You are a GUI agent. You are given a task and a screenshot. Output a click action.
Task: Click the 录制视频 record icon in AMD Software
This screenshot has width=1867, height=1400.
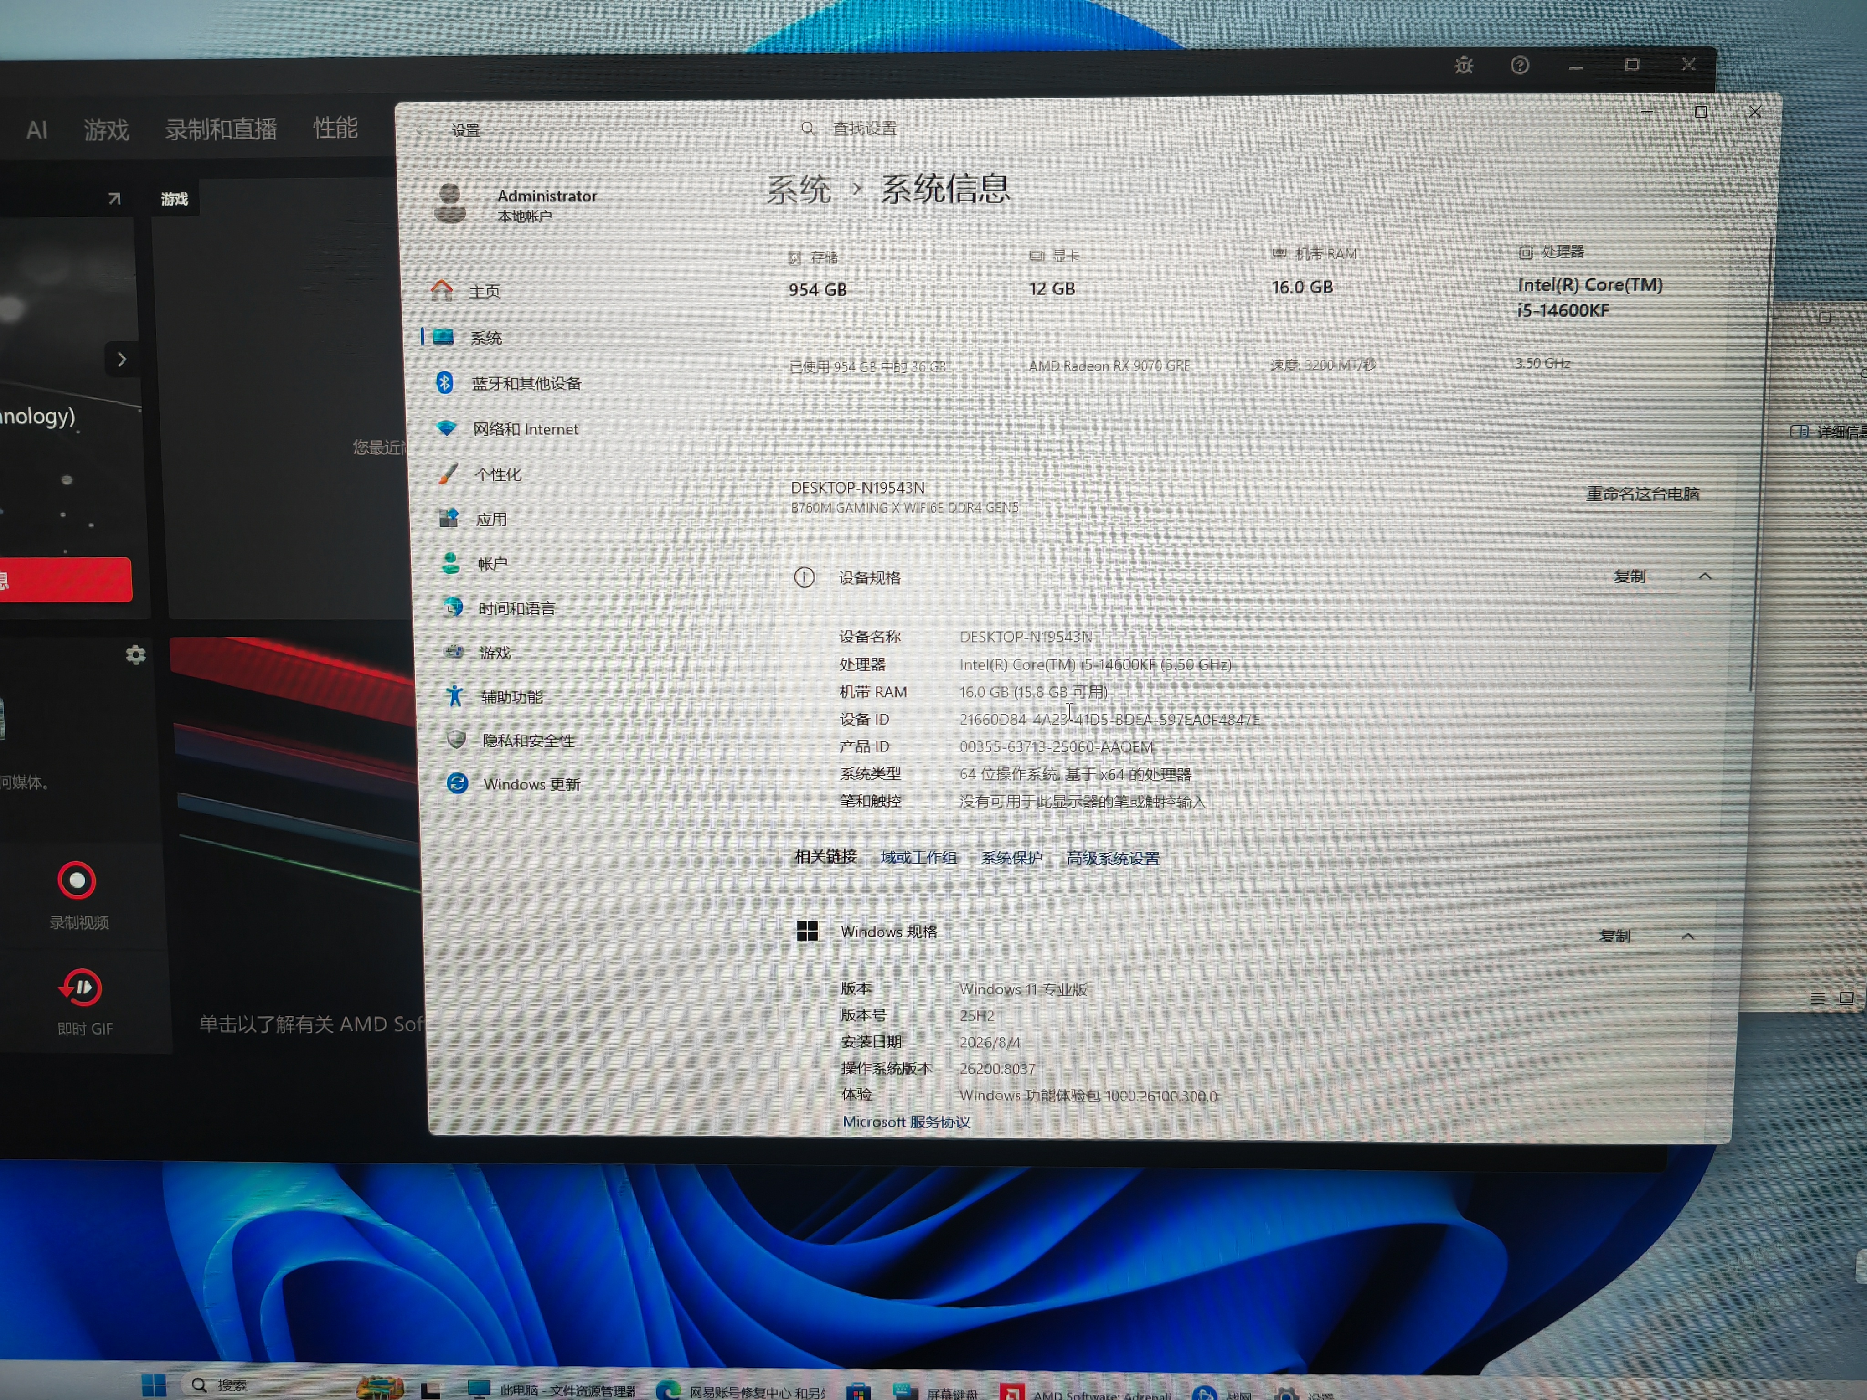coord(77,881)
